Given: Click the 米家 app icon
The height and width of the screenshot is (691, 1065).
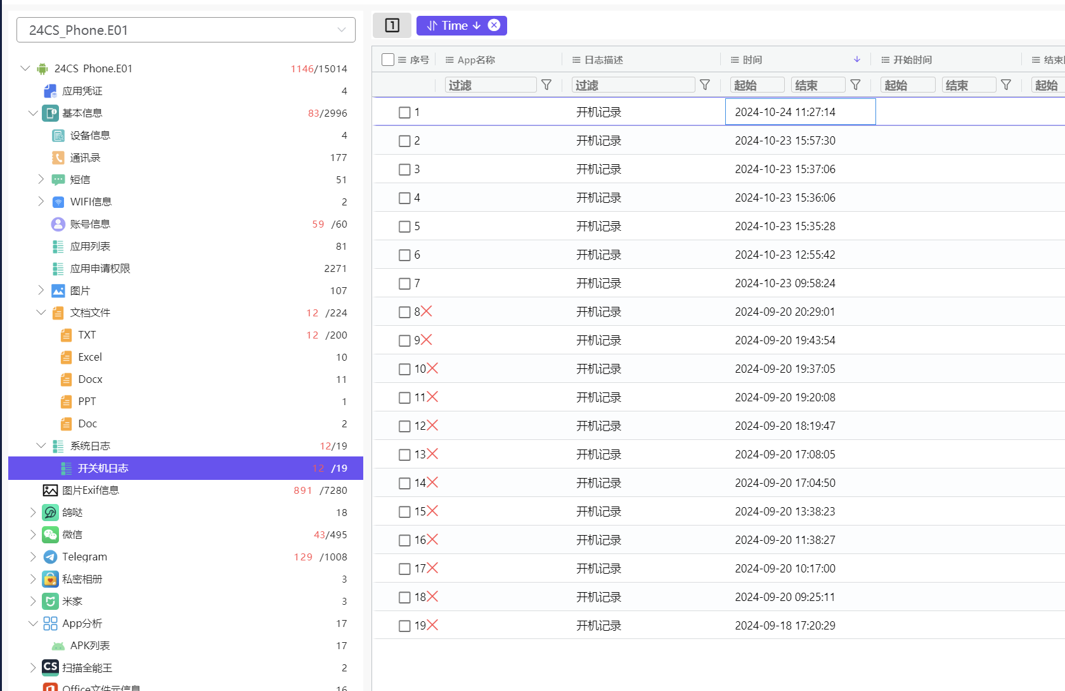Looking at the screenshot, I should point(50,601).
